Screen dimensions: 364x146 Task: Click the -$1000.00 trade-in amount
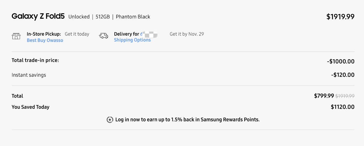pyautogui.click(x=341, y=61)
